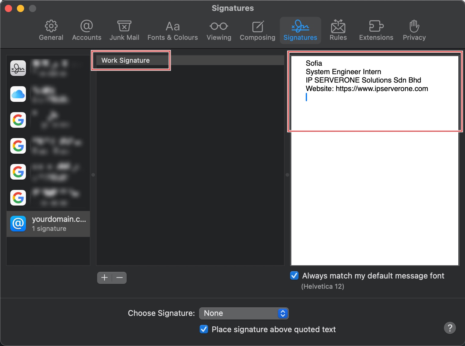Uncheck Place signature above quoted text

204,329
